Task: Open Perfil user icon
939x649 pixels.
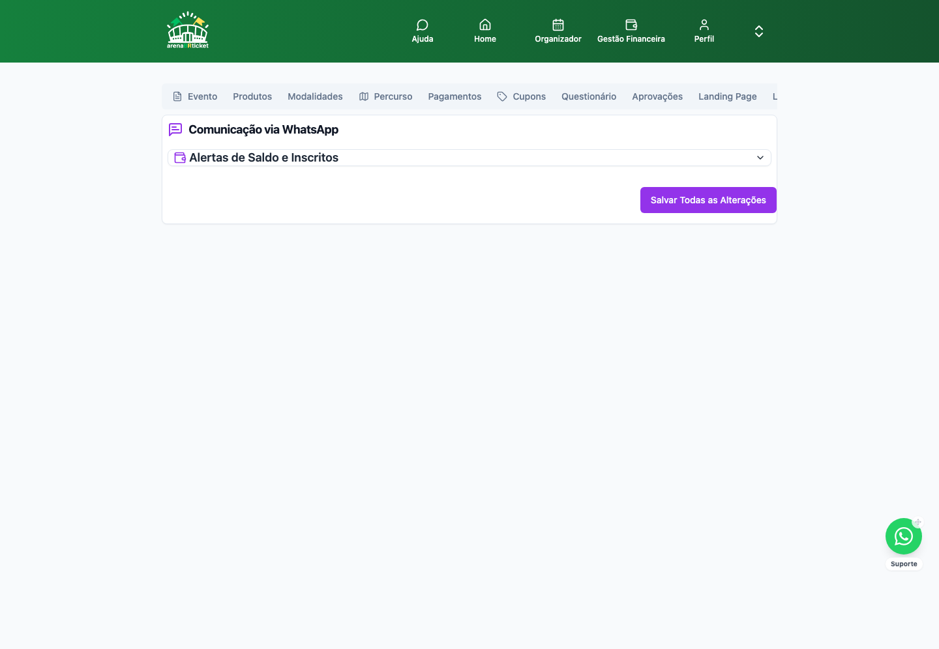Action: point(704,25)
